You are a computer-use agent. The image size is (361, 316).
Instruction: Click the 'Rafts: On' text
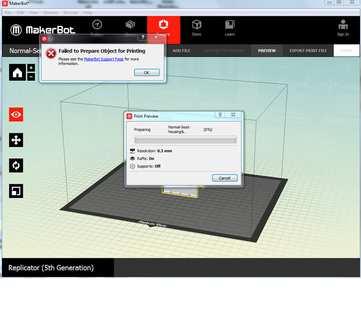point(145,158)
